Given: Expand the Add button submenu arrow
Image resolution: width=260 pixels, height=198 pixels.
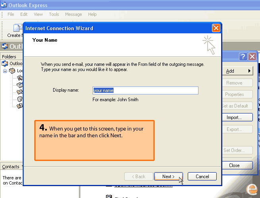Looking at the screenshot, I should click(249, 71).
